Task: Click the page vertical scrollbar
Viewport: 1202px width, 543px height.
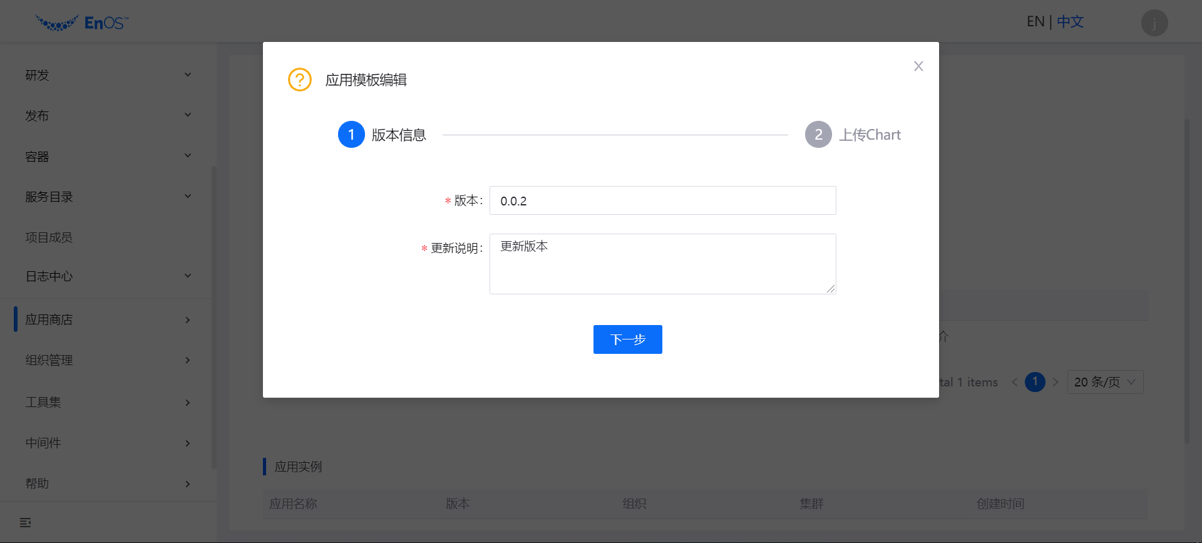Action: coord(1186,282)
